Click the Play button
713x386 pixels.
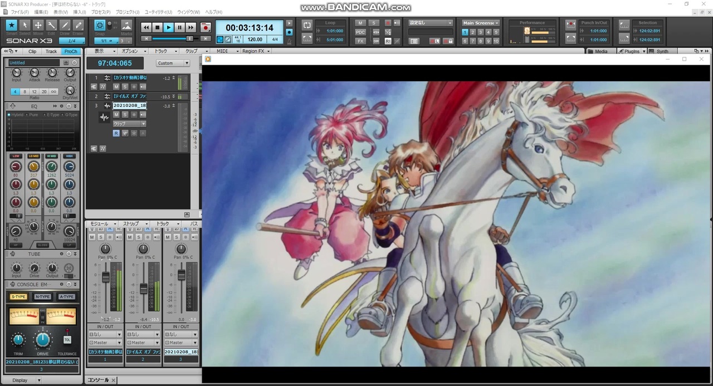[x=168, y=27]
